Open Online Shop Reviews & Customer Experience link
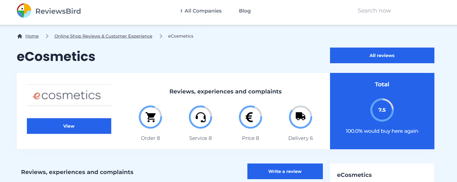Screen dimensions: 457x182 (x=103, y=36)
